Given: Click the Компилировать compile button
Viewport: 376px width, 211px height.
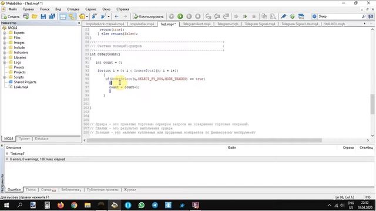Looking at the screenshot, I should click(149, 16).
